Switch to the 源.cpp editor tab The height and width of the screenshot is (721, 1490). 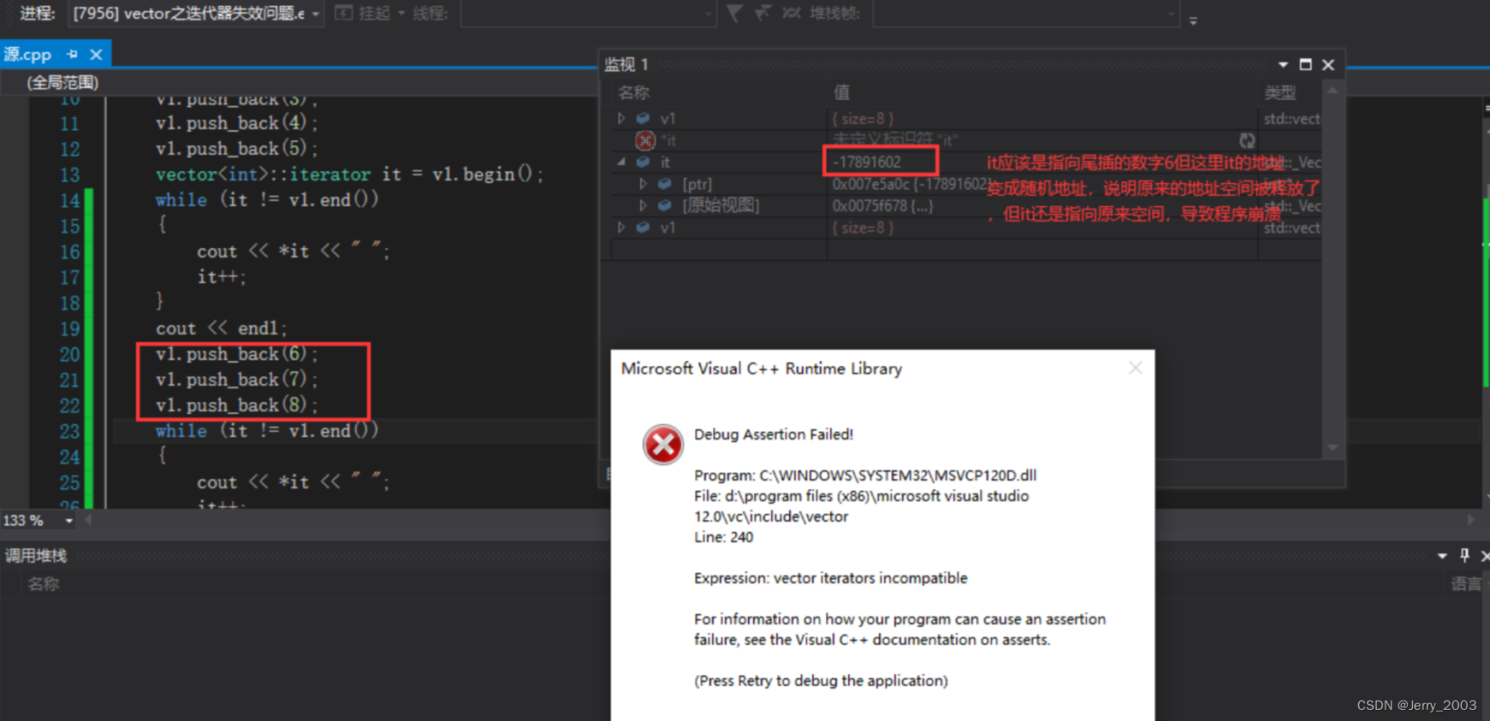tap(27, 55)
